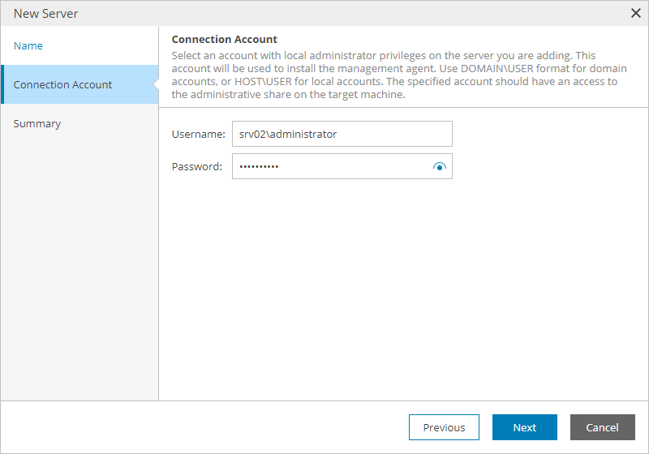The width and height of the screenshot is (649, 454).
Task: Cancel the server setup wizard
Action: [602, 427]
